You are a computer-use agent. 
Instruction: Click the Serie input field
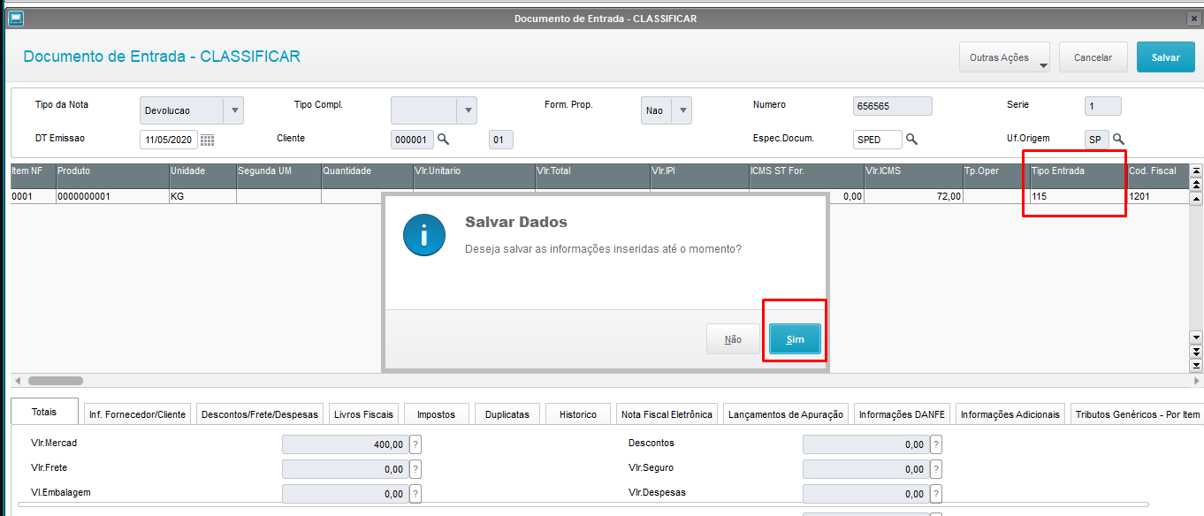1103,106
